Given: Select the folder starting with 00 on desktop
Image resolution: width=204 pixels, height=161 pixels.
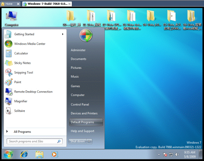Looking at the screenshot, I should point(72,18).
